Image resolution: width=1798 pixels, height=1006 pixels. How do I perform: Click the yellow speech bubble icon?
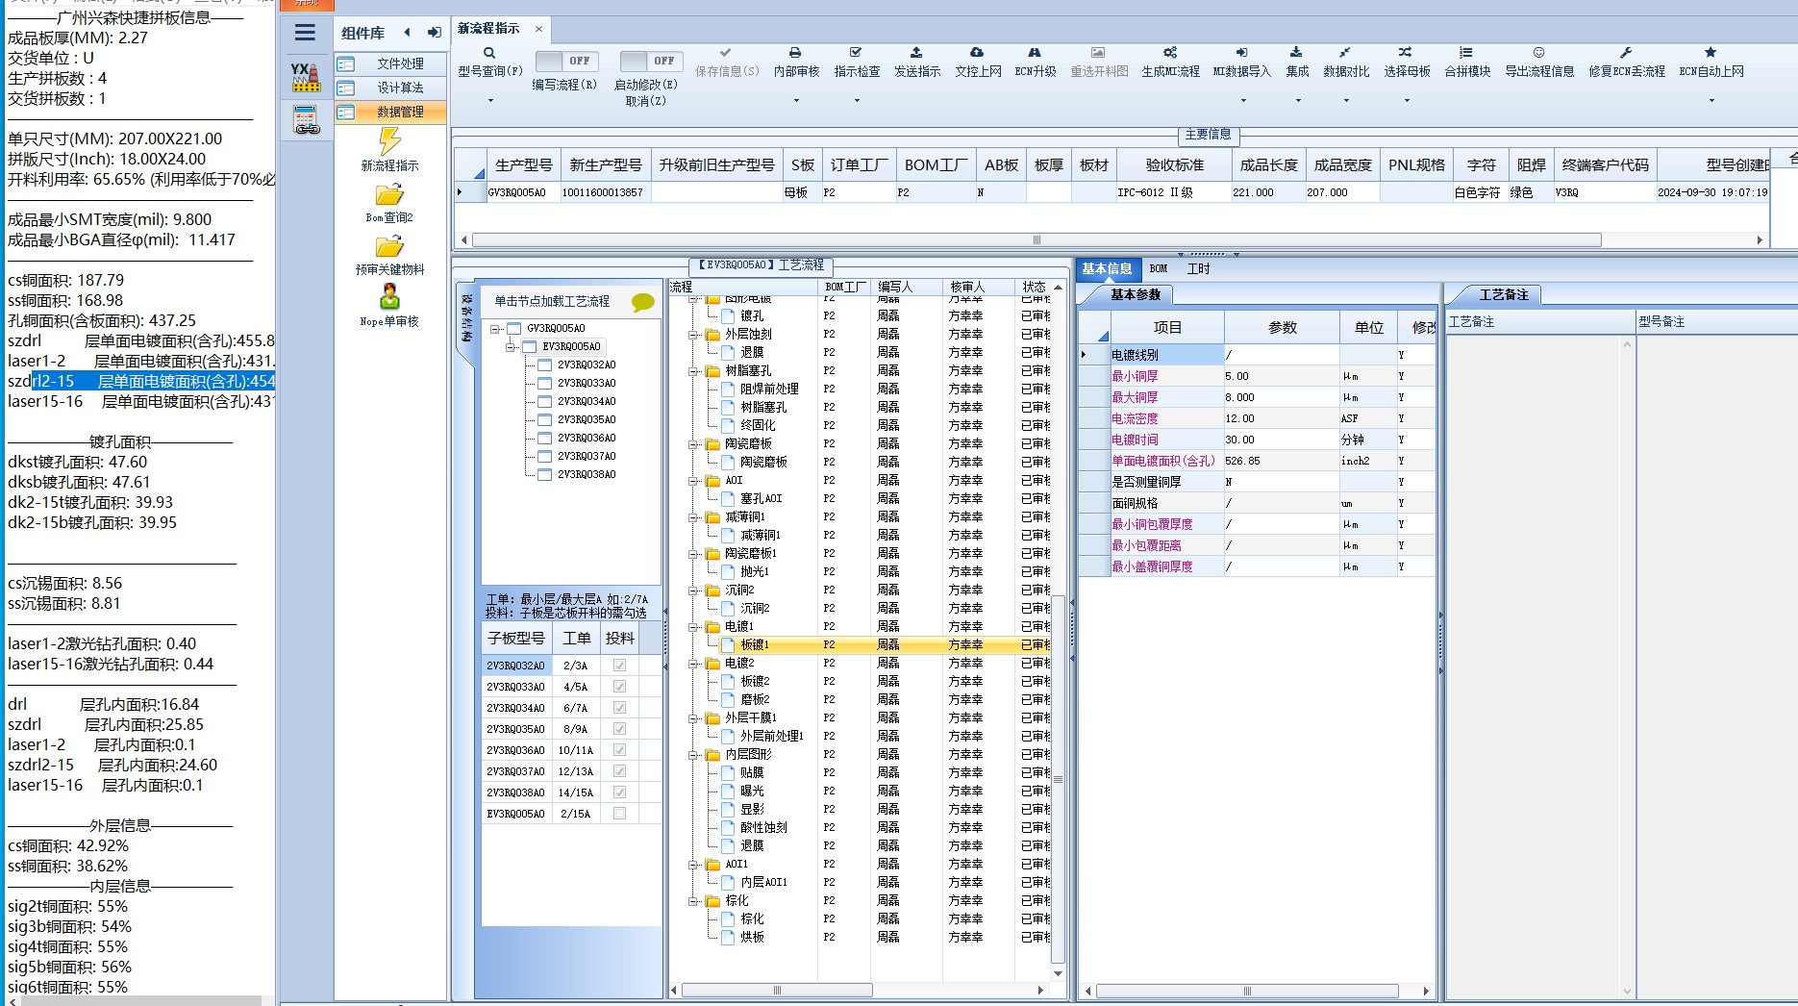click(x=642, y=303)
